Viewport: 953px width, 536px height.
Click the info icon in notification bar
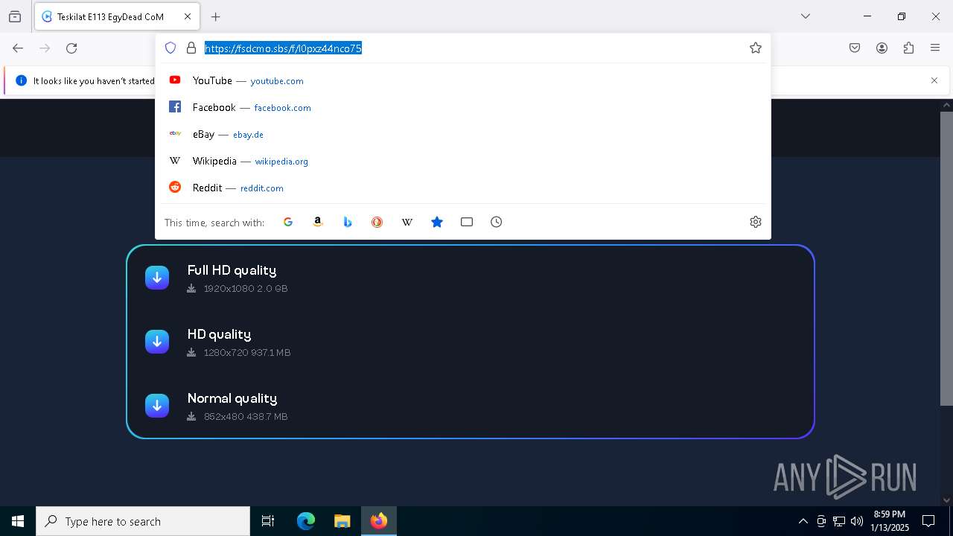pyautogui.click(x=21, y=80)
